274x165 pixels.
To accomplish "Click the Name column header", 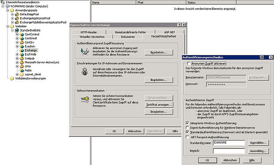I will [x=113, y=2].
